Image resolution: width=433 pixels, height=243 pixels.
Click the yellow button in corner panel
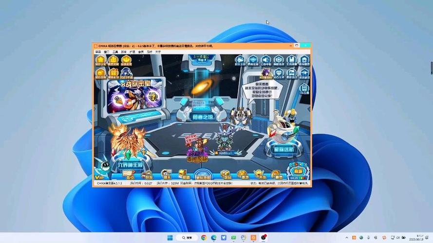[299, 171]
